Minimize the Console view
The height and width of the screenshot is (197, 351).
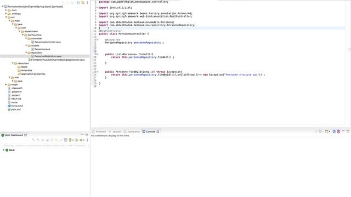point(343,131)
